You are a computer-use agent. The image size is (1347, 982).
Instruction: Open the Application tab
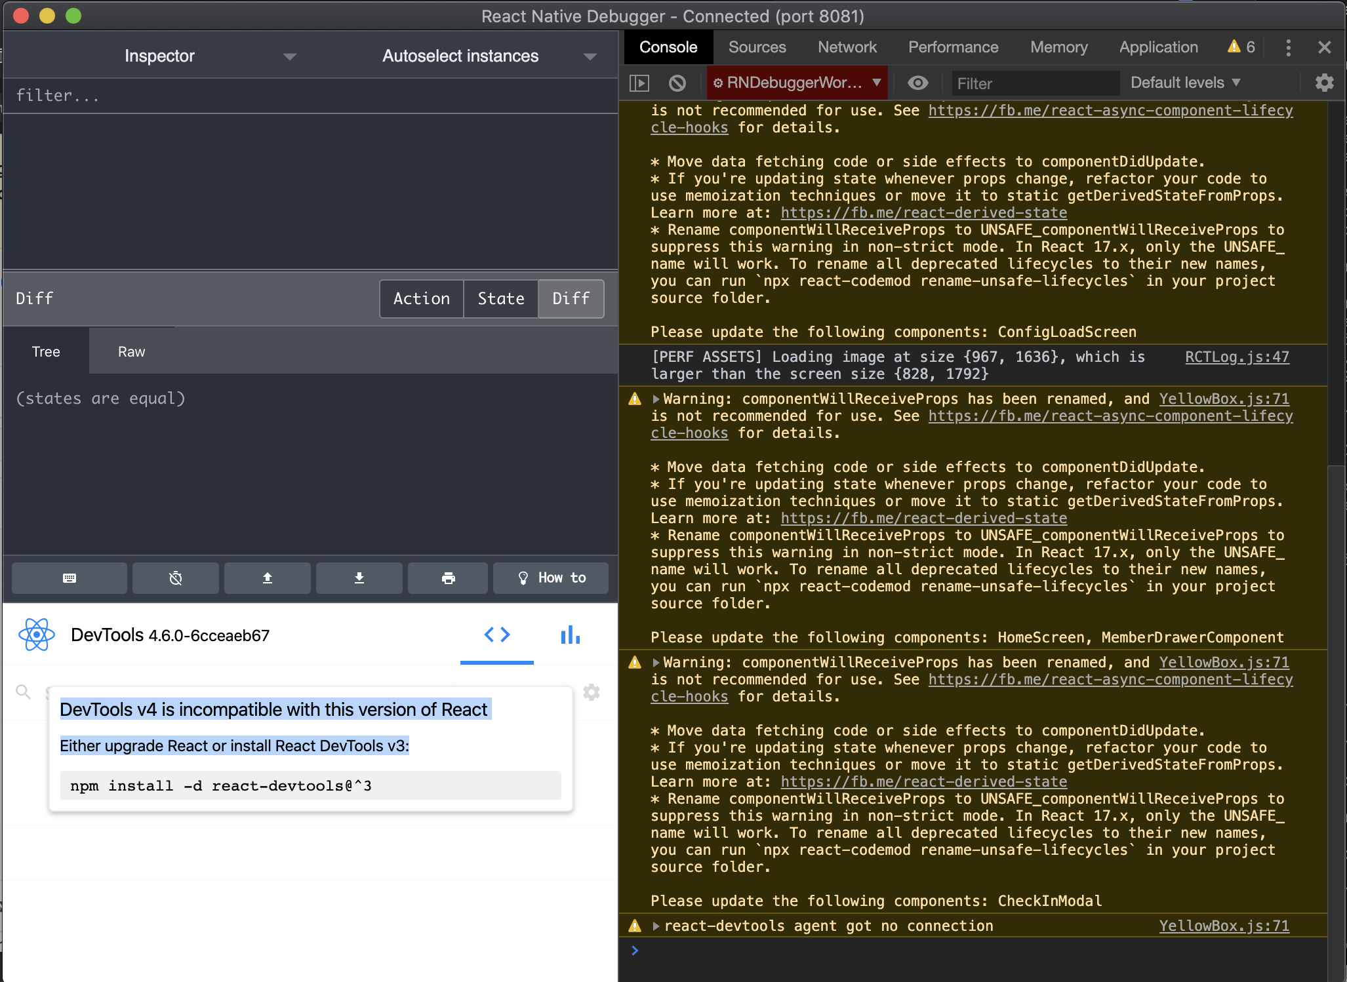[x=1158, y=47]
